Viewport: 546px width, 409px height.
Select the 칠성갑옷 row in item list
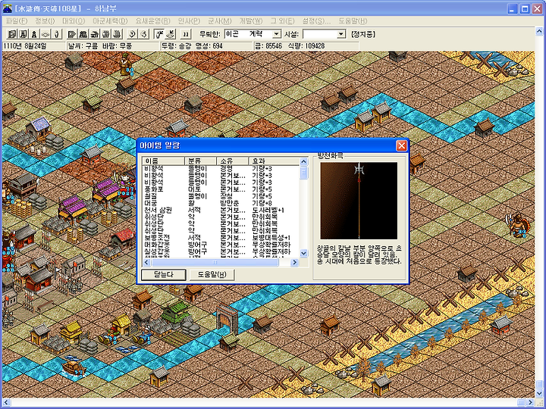221,251
